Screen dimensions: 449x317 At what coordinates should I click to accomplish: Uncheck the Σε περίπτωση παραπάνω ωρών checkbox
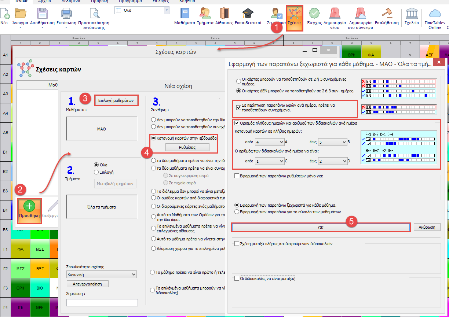(x=239, y=107)
